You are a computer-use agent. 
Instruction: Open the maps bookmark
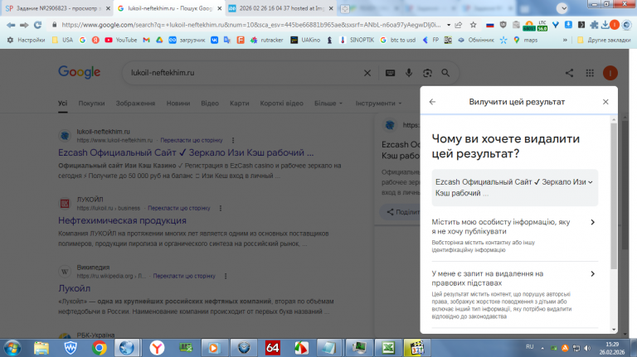click(x=525, y=40)
